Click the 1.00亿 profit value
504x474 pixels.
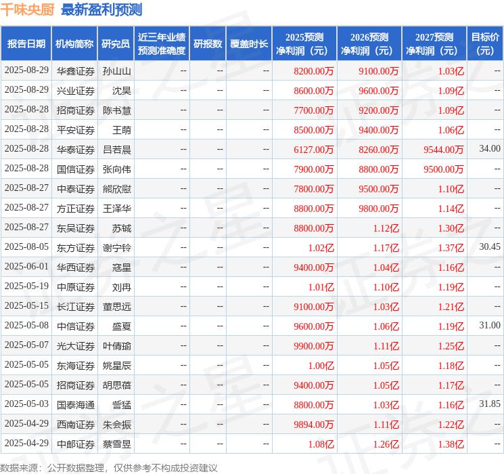(321, 366)
